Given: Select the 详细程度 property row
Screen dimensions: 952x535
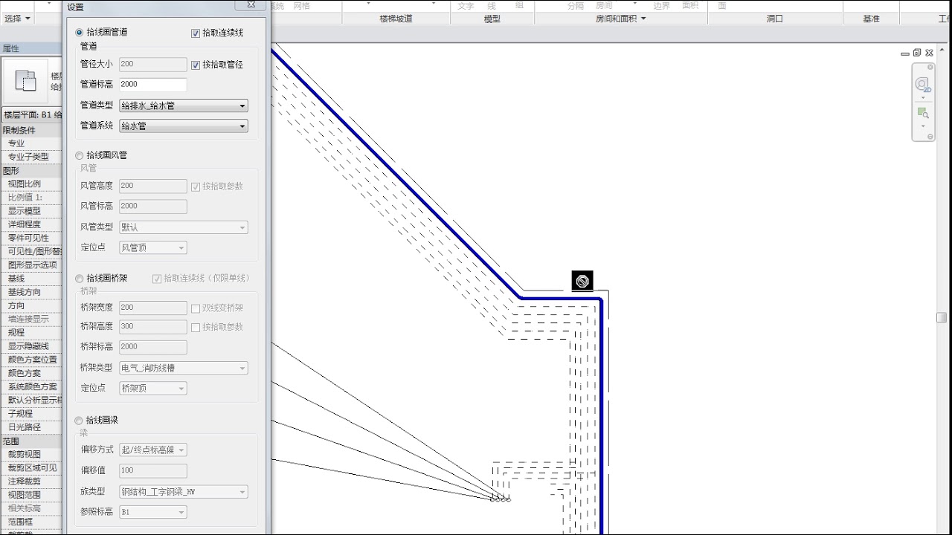Looking at the screenshot, I should tap(32, 224).
